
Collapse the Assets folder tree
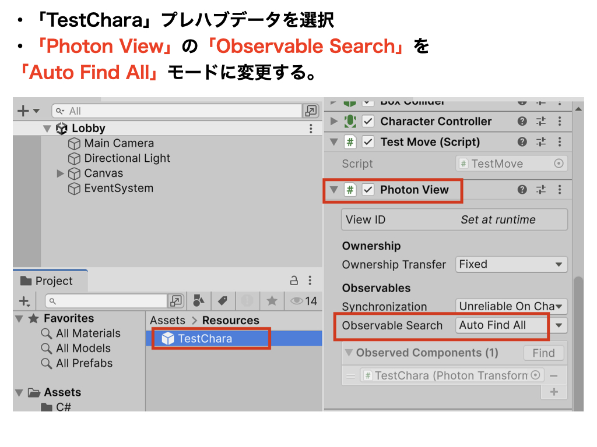pyautogui.click(x=19, y=392)
